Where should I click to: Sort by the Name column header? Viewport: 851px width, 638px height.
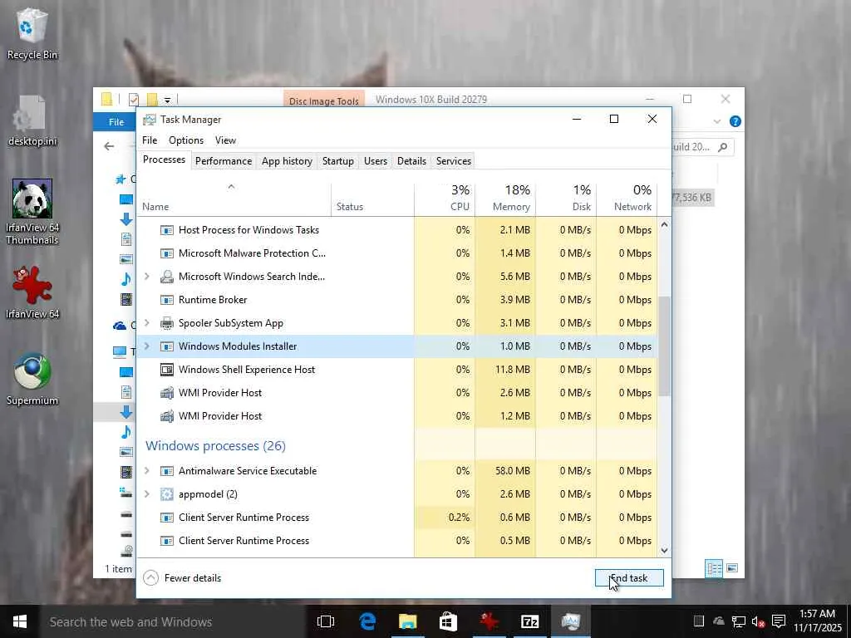[234, 198]
